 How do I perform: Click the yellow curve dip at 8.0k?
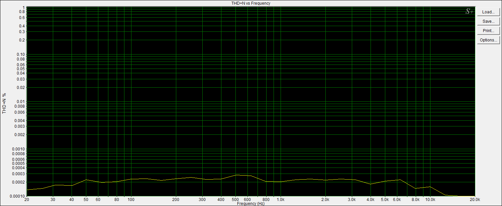coord(415,188)
